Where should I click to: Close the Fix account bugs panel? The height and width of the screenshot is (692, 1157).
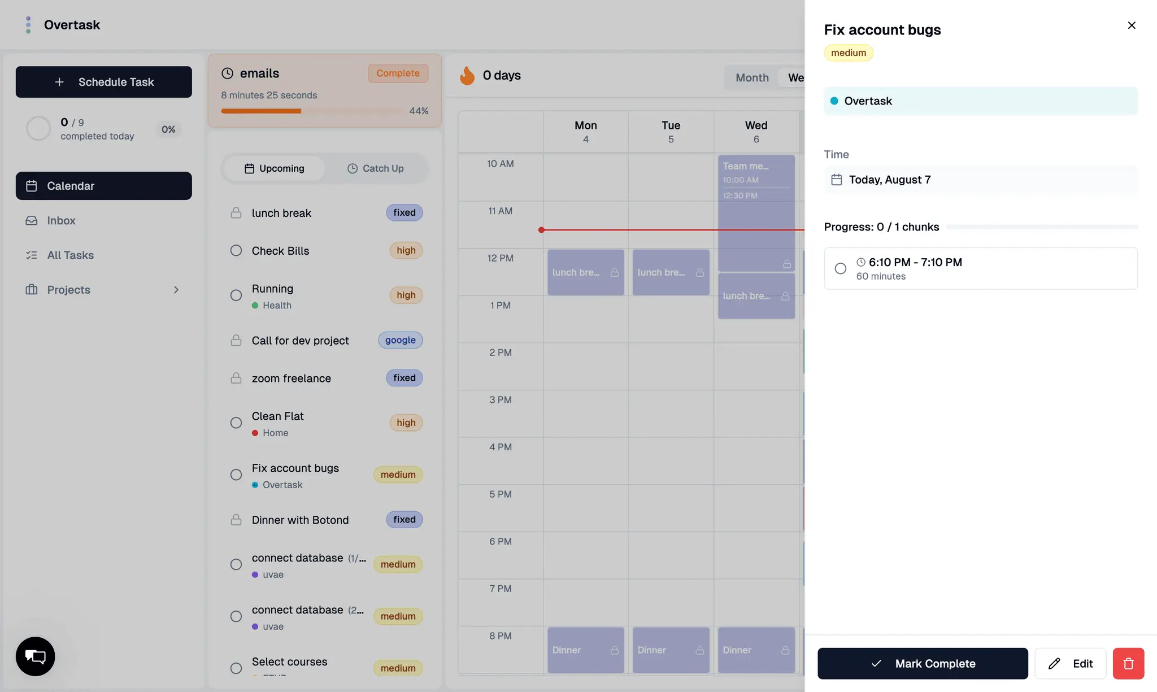[x=1132, y=25]
